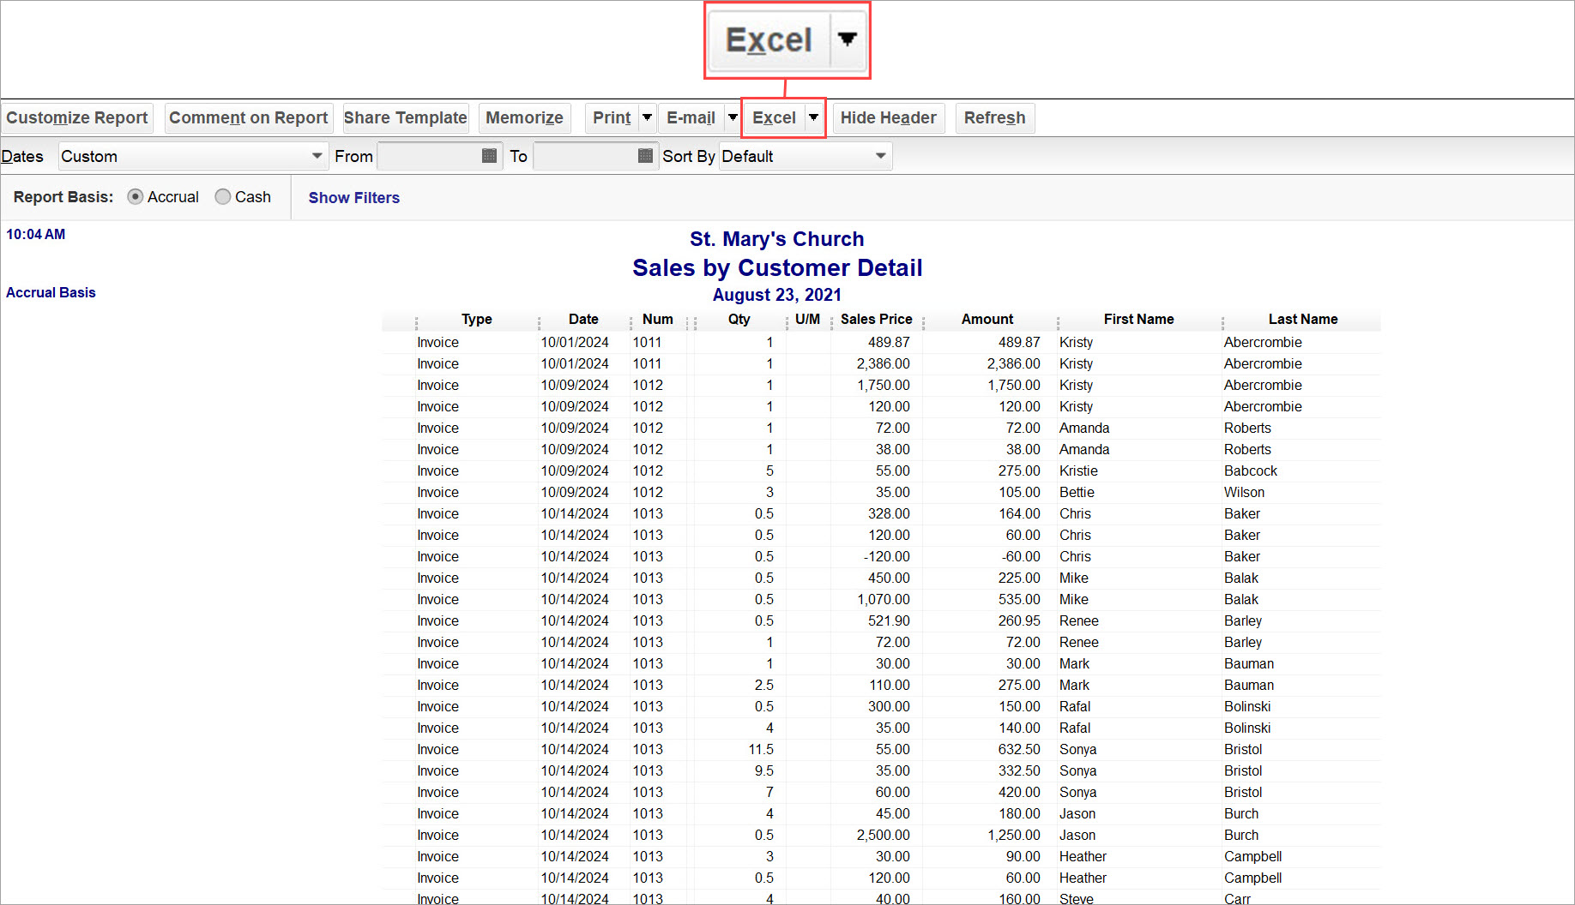Click the Print button
Screen dimensions: 1575x905
[612, 118]
